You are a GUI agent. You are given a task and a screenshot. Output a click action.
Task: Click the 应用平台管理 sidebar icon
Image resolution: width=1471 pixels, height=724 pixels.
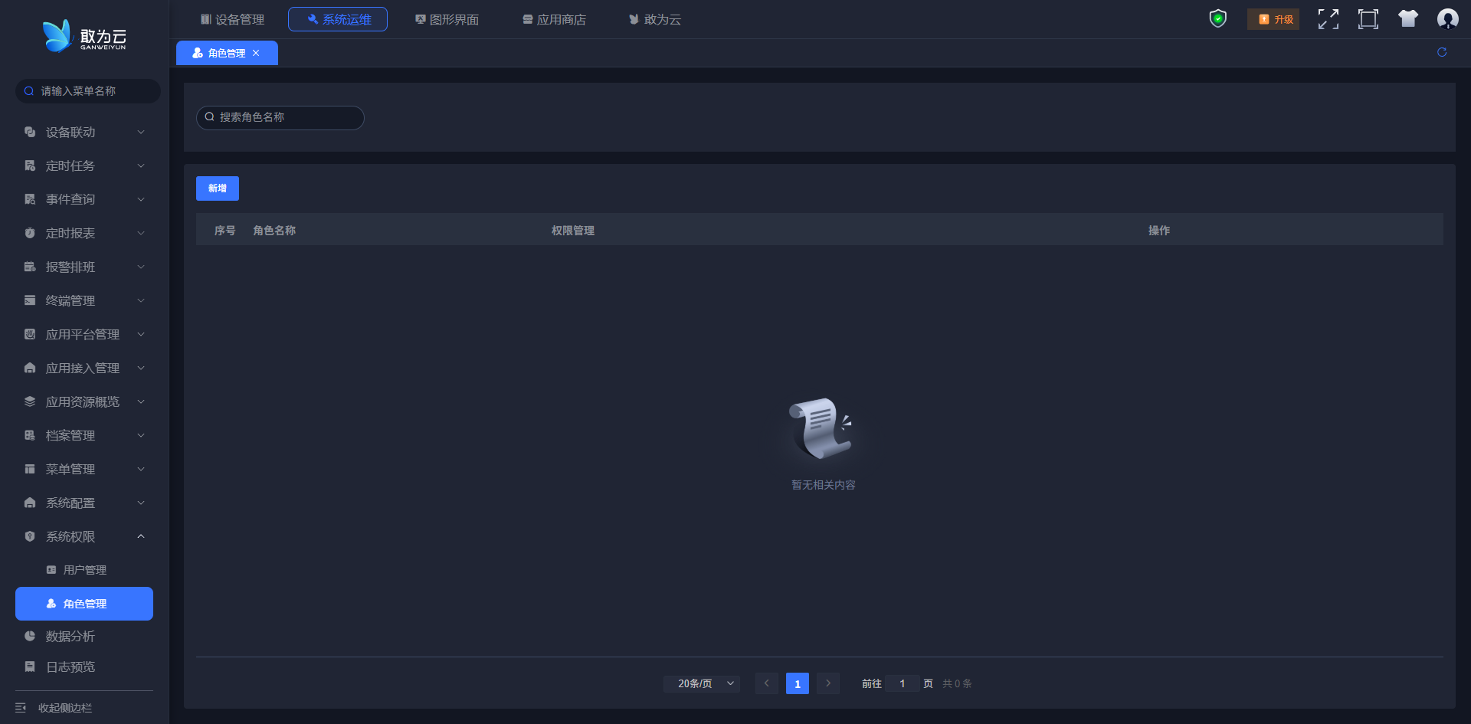pyautogui.click(x=30, y=334)
